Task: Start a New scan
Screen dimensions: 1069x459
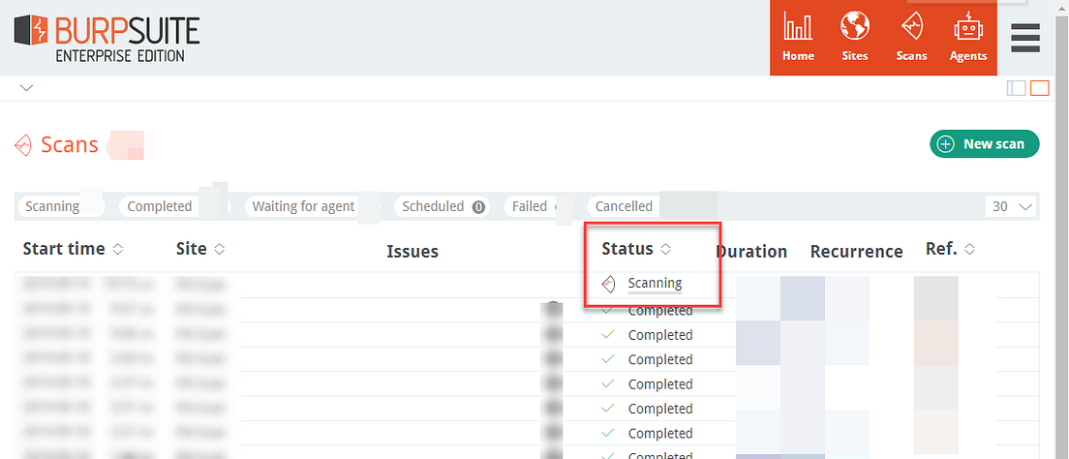Action: (x=985, y=144)
